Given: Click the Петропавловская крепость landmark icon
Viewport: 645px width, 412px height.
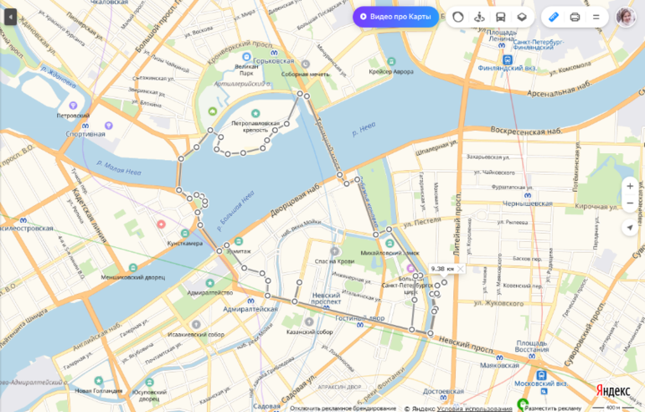Looking at the screenshot, I should tap(255, 113).
